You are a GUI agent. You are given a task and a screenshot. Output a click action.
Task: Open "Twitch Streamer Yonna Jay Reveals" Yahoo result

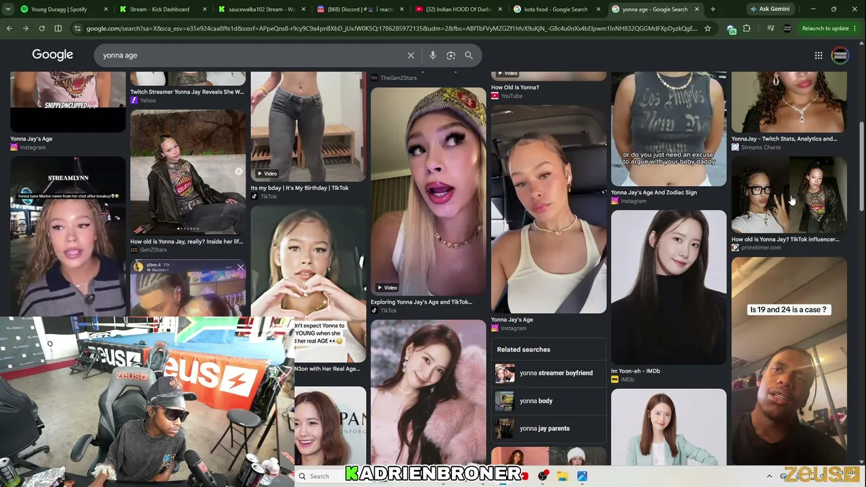click(187, 92)
